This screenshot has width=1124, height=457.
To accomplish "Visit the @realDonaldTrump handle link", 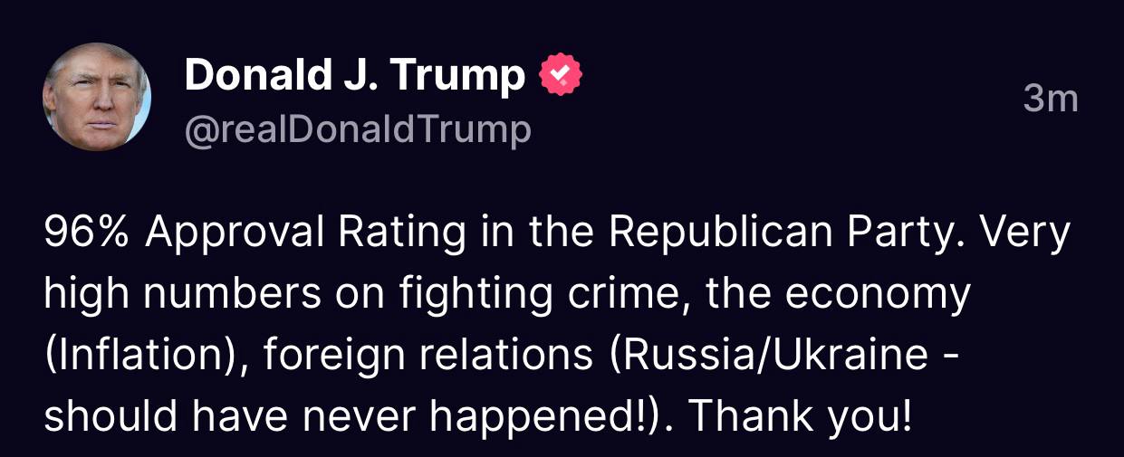I will coord(358,130).
